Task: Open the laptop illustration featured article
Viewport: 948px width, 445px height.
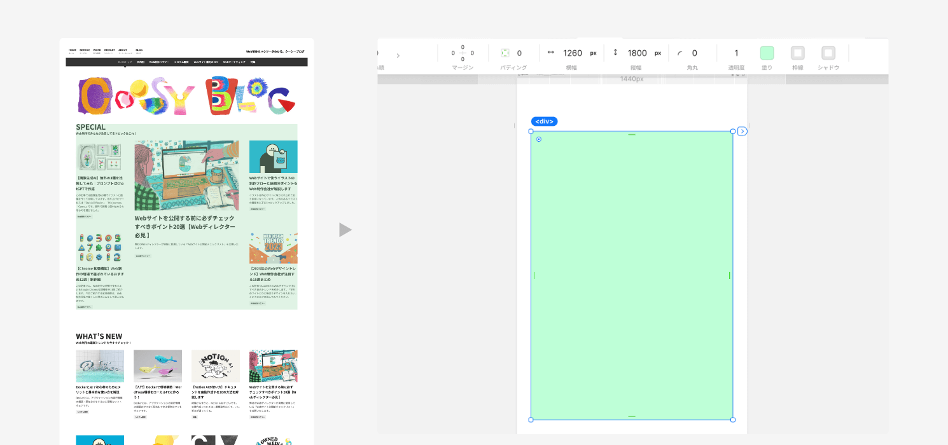Action: point(186,175)
